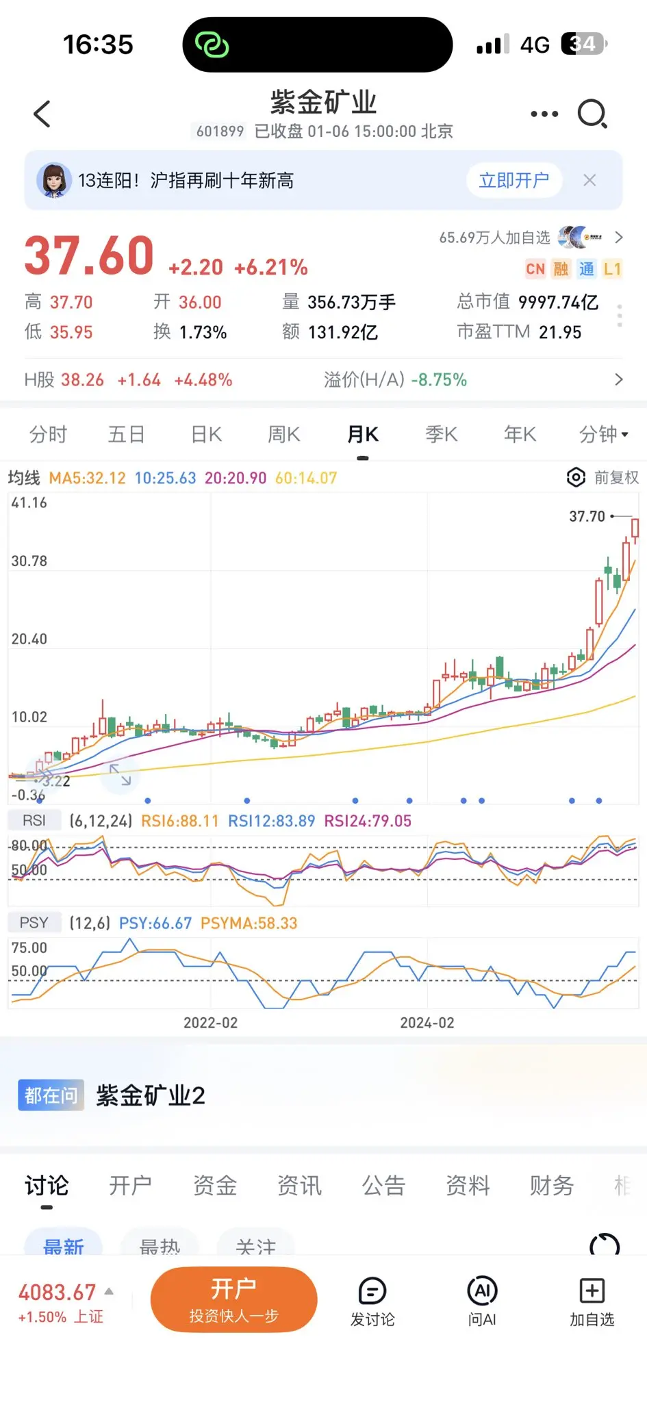Open the 公告 section tab

click(383, 1185)
